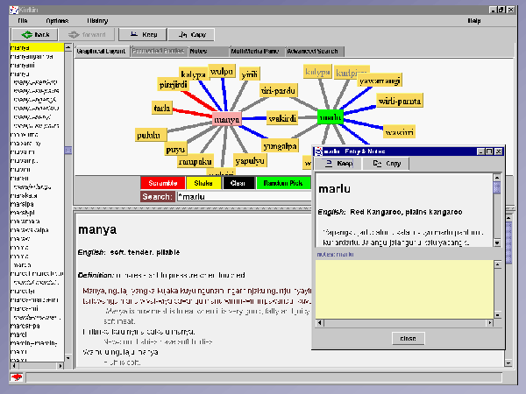Click the yellow Shake button
The width and height of the screenshot is (526, 394).
click(x=203, y=183)
